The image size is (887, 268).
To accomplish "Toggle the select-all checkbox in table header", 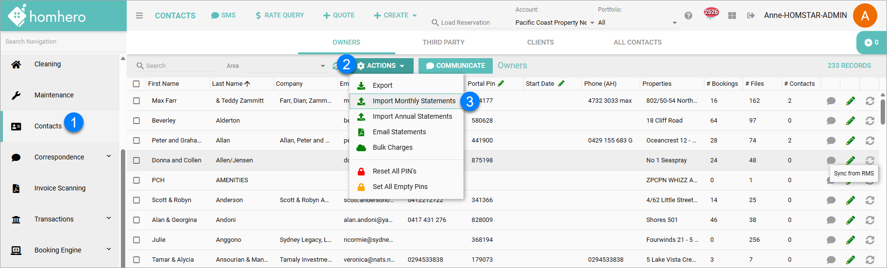I will click(136, 84).
